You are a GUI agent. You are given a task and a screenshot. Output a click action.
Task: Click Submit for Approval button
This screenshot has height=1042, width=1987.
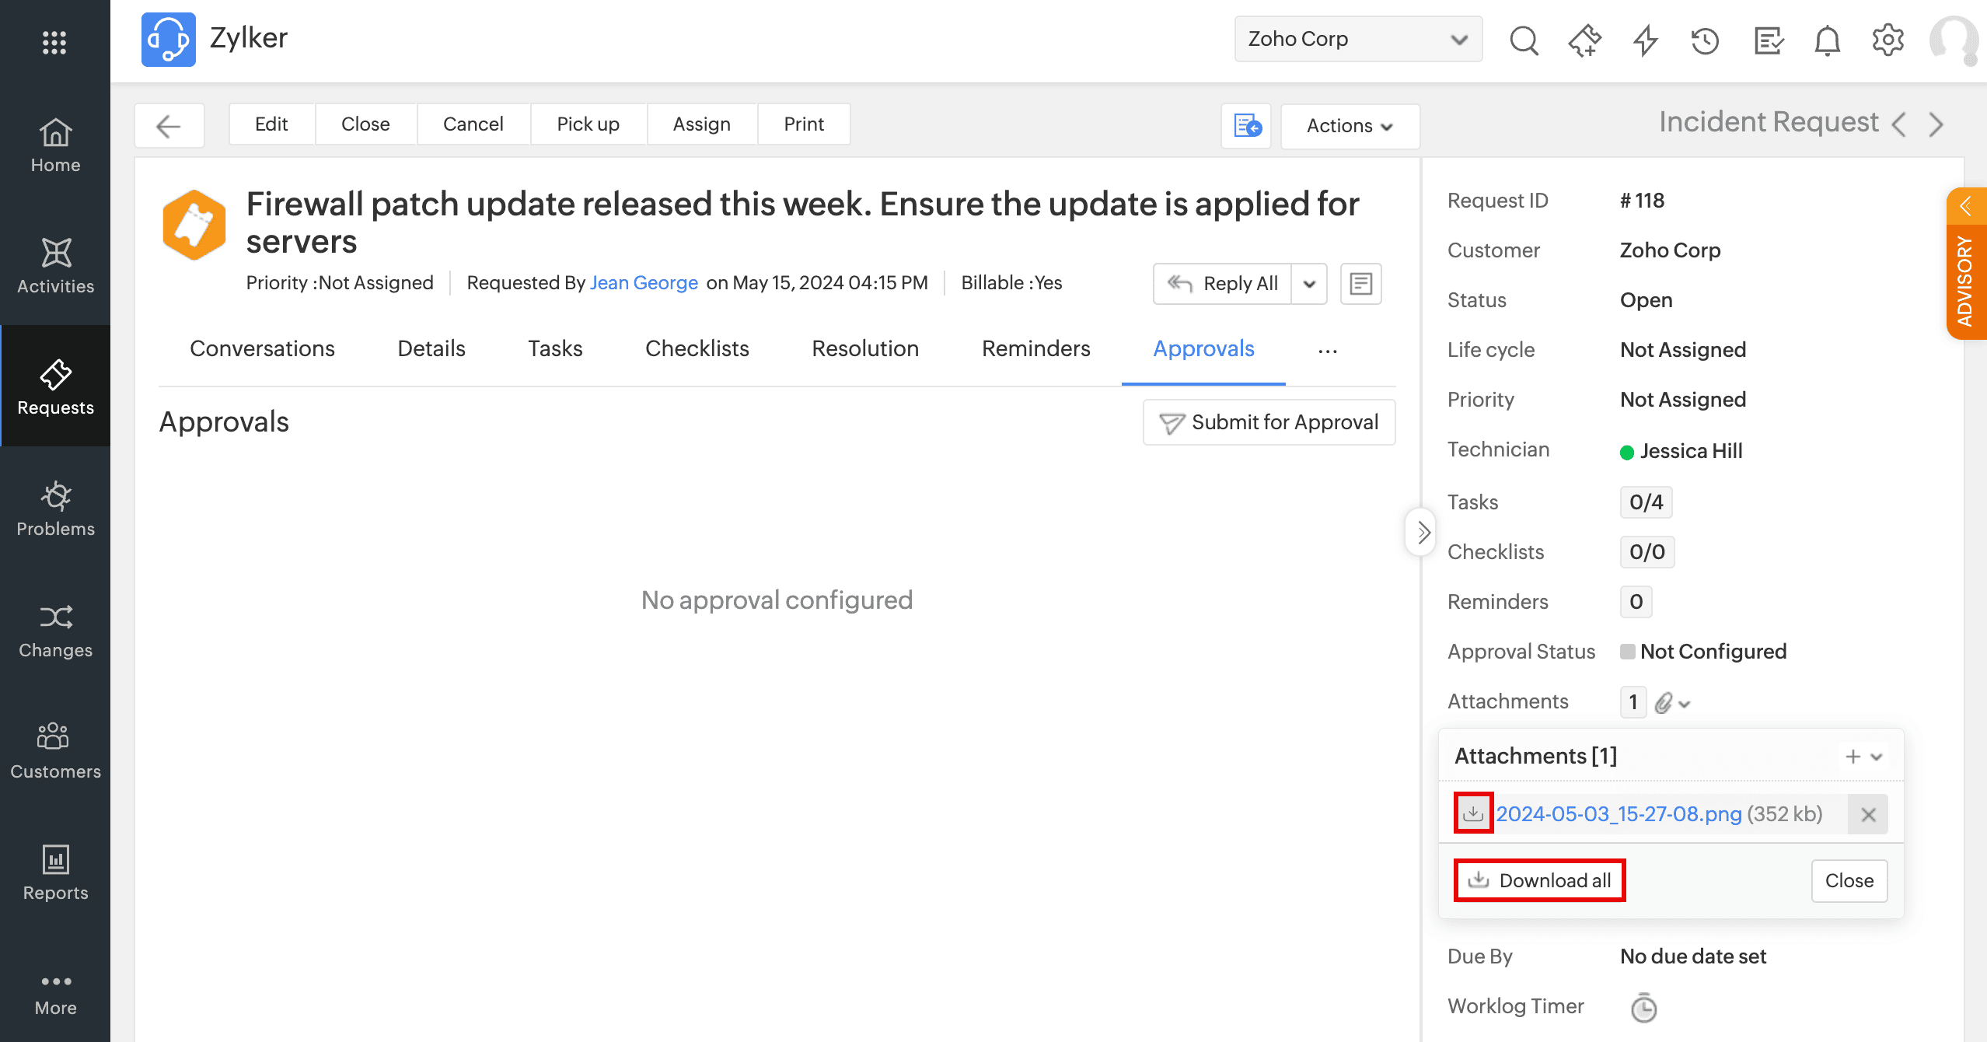(1269, 422)
